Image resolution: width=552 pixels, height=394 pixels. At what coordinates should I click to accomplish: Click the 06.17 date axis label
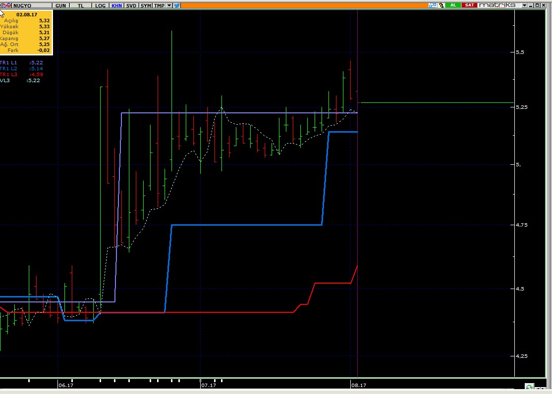[x=66, y=385]
